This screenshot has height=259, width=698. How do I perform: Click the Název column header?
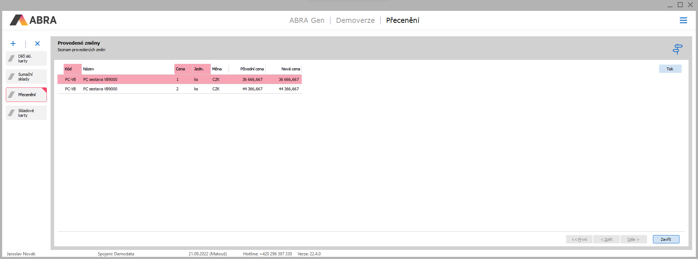click(127, 69)
